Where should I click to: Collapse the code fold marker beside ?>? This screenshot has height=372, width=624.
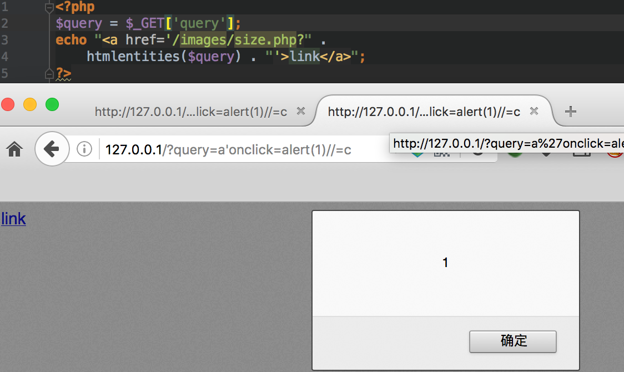click(49, 74)
